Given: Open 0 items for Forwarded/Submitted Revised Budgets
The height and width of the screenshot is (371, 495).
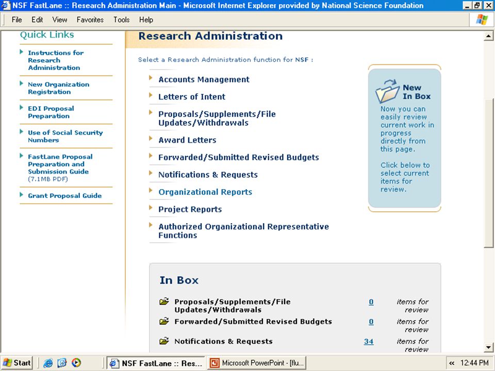Looking at the screenshot, I should tap(371, 322).
